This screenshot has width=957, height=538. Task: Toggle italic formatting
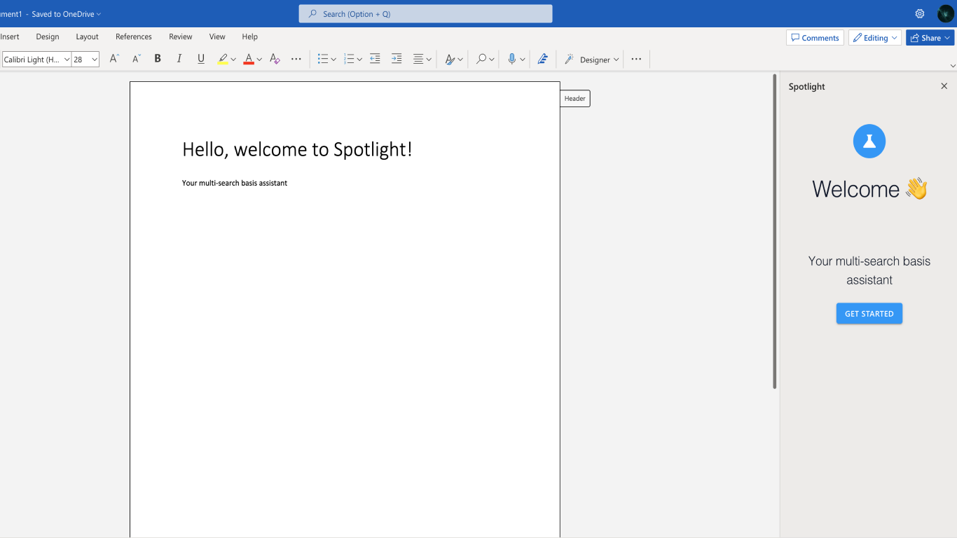click(x=179, y=60)
